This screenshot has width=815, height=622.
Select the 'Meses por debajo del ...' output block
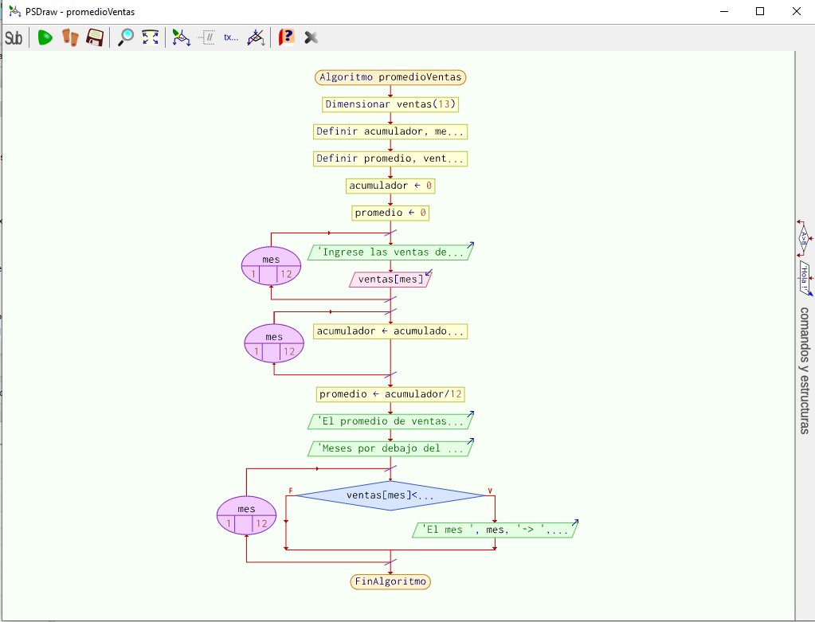click(x=390, y=448)
